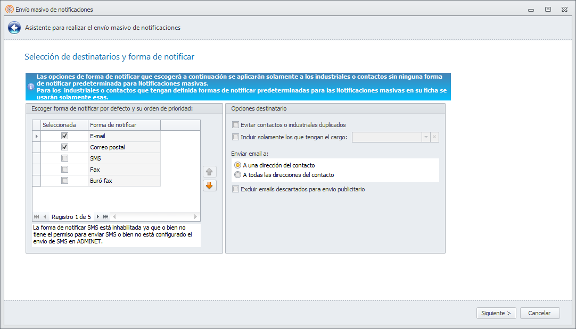Jump to first record in navigator
The image size is (576, 329).
[x=36, y=217]
